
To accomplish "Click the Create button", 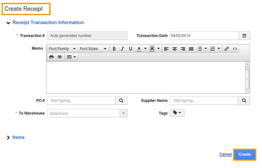I will (x=245, y=154).
